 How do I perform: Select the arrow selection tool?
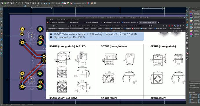click(x=187, y=9)
